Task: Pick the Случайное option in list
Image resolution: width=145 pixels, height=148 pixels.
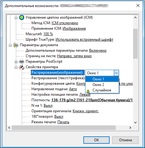Action: [x=102, y=90]
